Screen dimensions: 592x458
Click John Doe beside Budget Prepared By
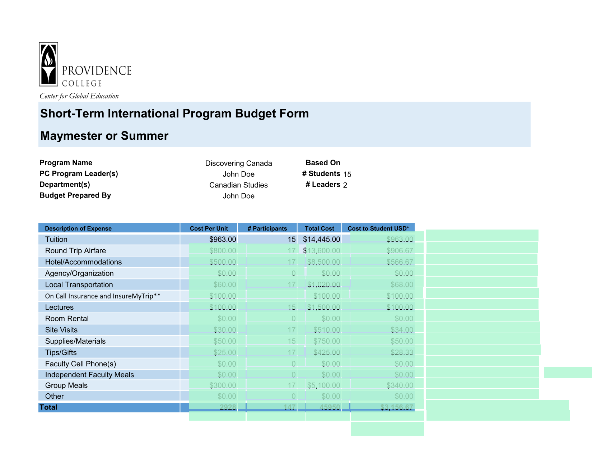click(x=238, y=196)
